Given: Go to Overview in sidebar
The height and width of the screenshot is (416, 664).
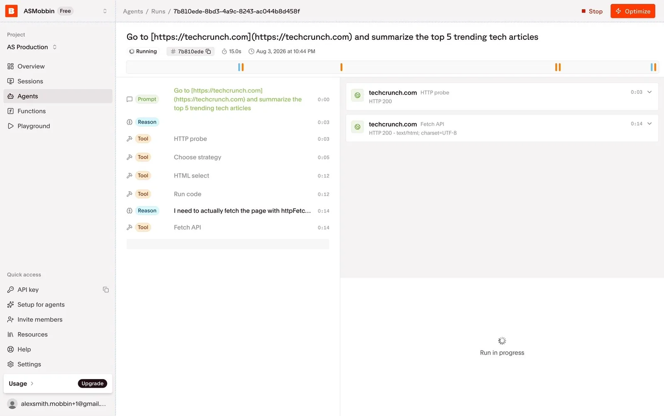Looking at the screenshot, I should 58,66.
